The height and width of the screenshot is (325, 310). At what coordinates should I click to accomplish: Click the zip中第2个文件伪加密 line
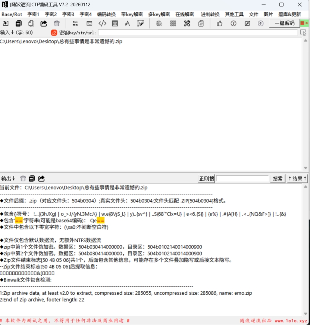click(x=101, y=254)
